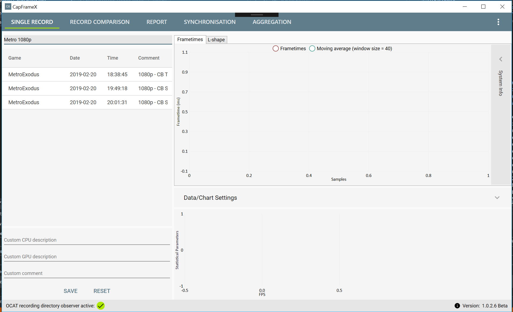Click the 'Version: 1.0.2.6 Beta' text
This screenshot has height=312, width=513.
[x=485, y=306]
